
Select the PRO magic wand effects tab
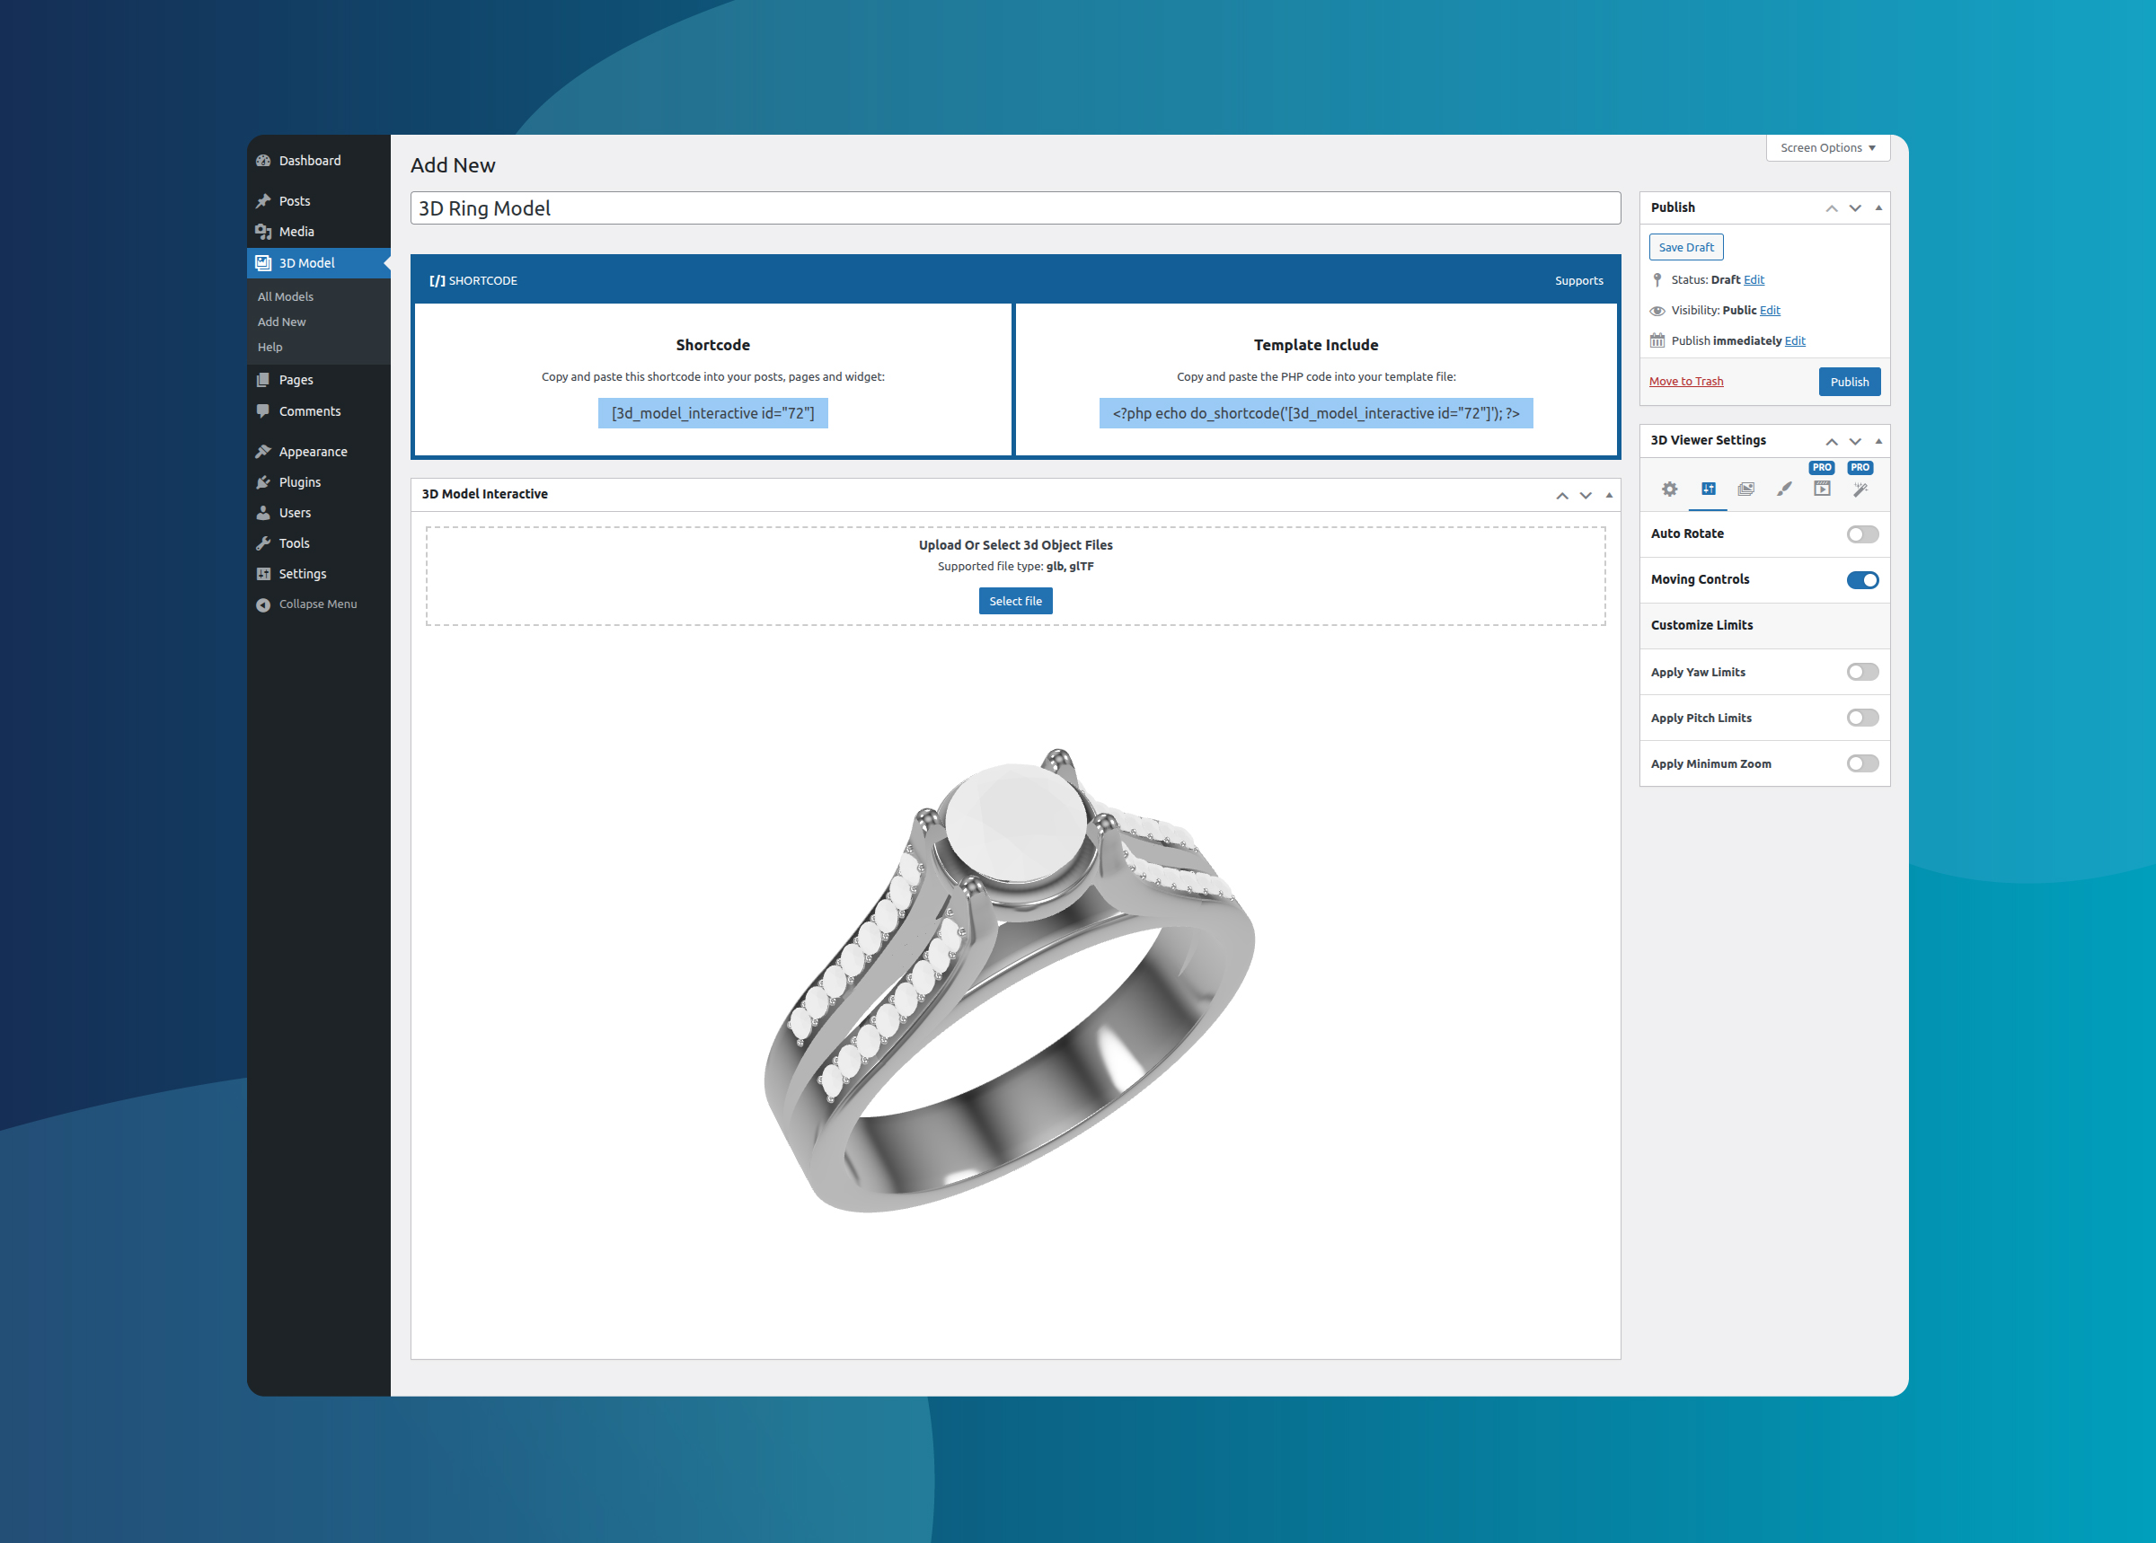(x=1860, y=489)
